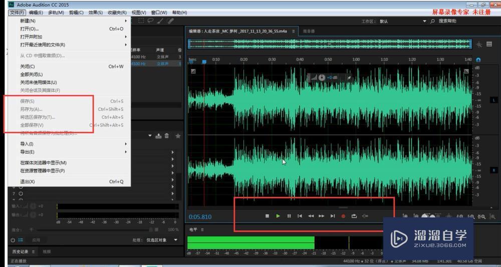The height and width of the screenshot is (267, 501).
Task: Click the fast forward button
Action: (322, 216)
